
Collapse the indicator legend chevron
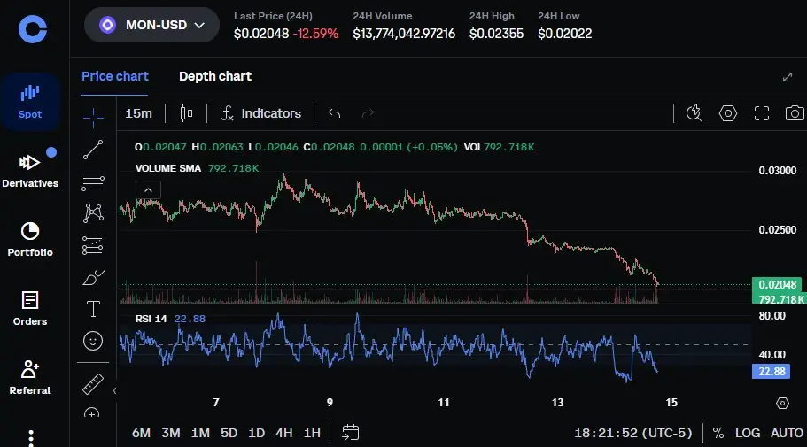(148, 189)
